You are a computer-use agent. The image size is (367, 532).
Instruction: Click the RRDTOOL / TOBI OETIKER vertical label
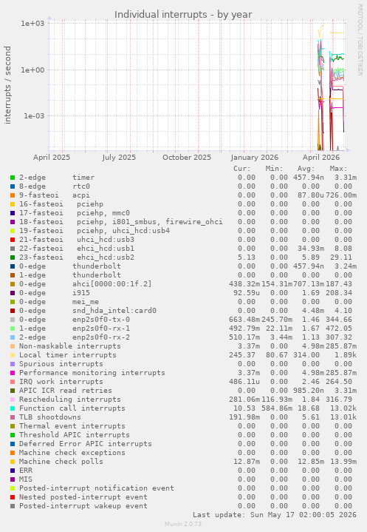[360, 40]
